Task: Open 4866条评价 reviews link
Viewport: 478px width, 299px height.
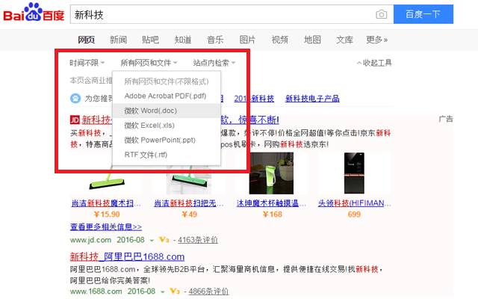Action: click(208, 291)
